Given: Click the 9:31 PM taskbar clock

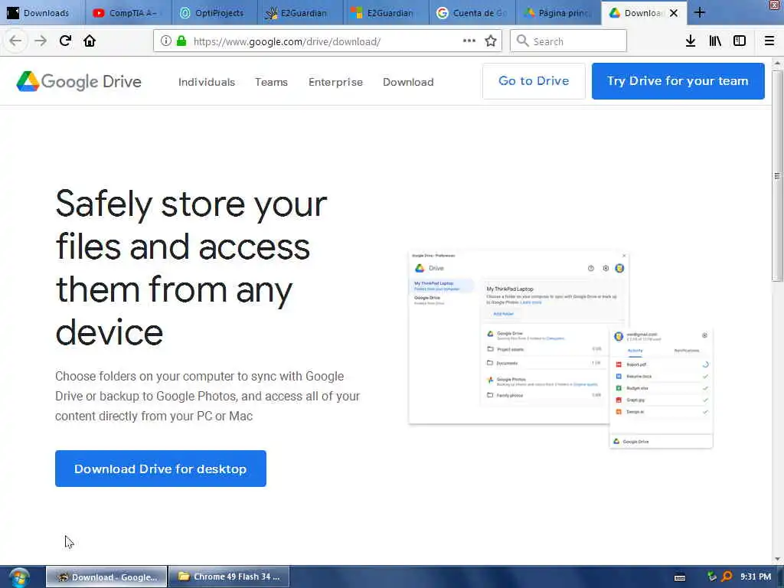Looking at the screenshot, I should [x=756, y=577].
